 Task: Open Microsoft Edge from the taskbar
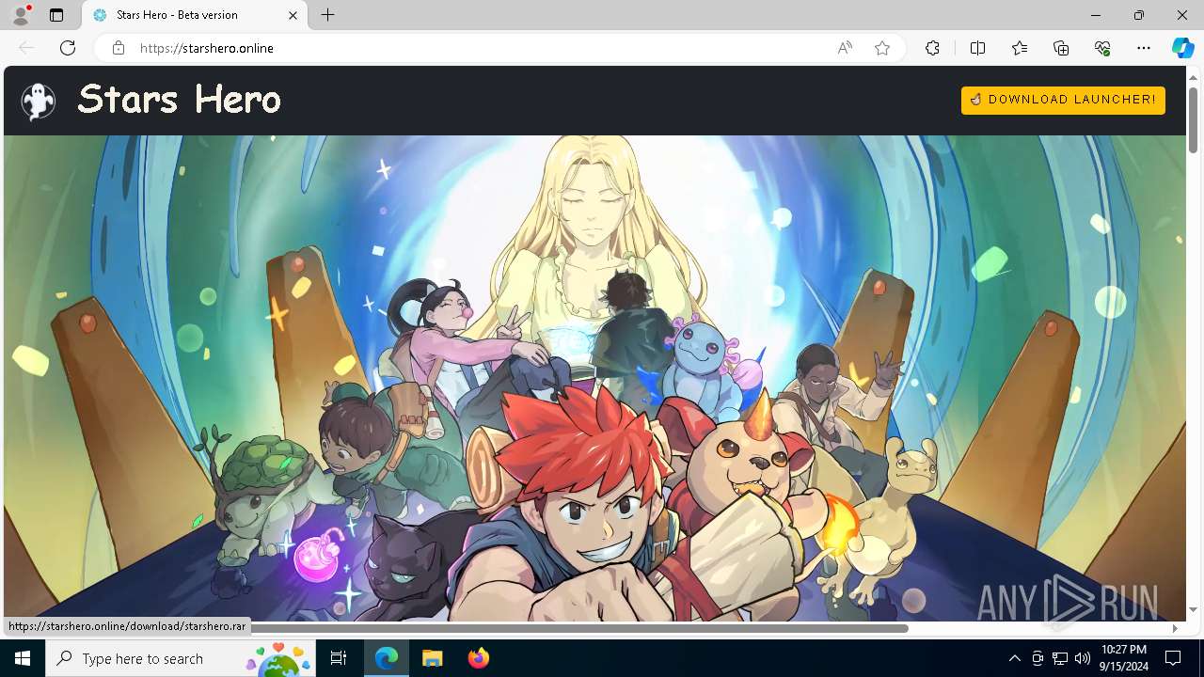click(x=387, y=658)
